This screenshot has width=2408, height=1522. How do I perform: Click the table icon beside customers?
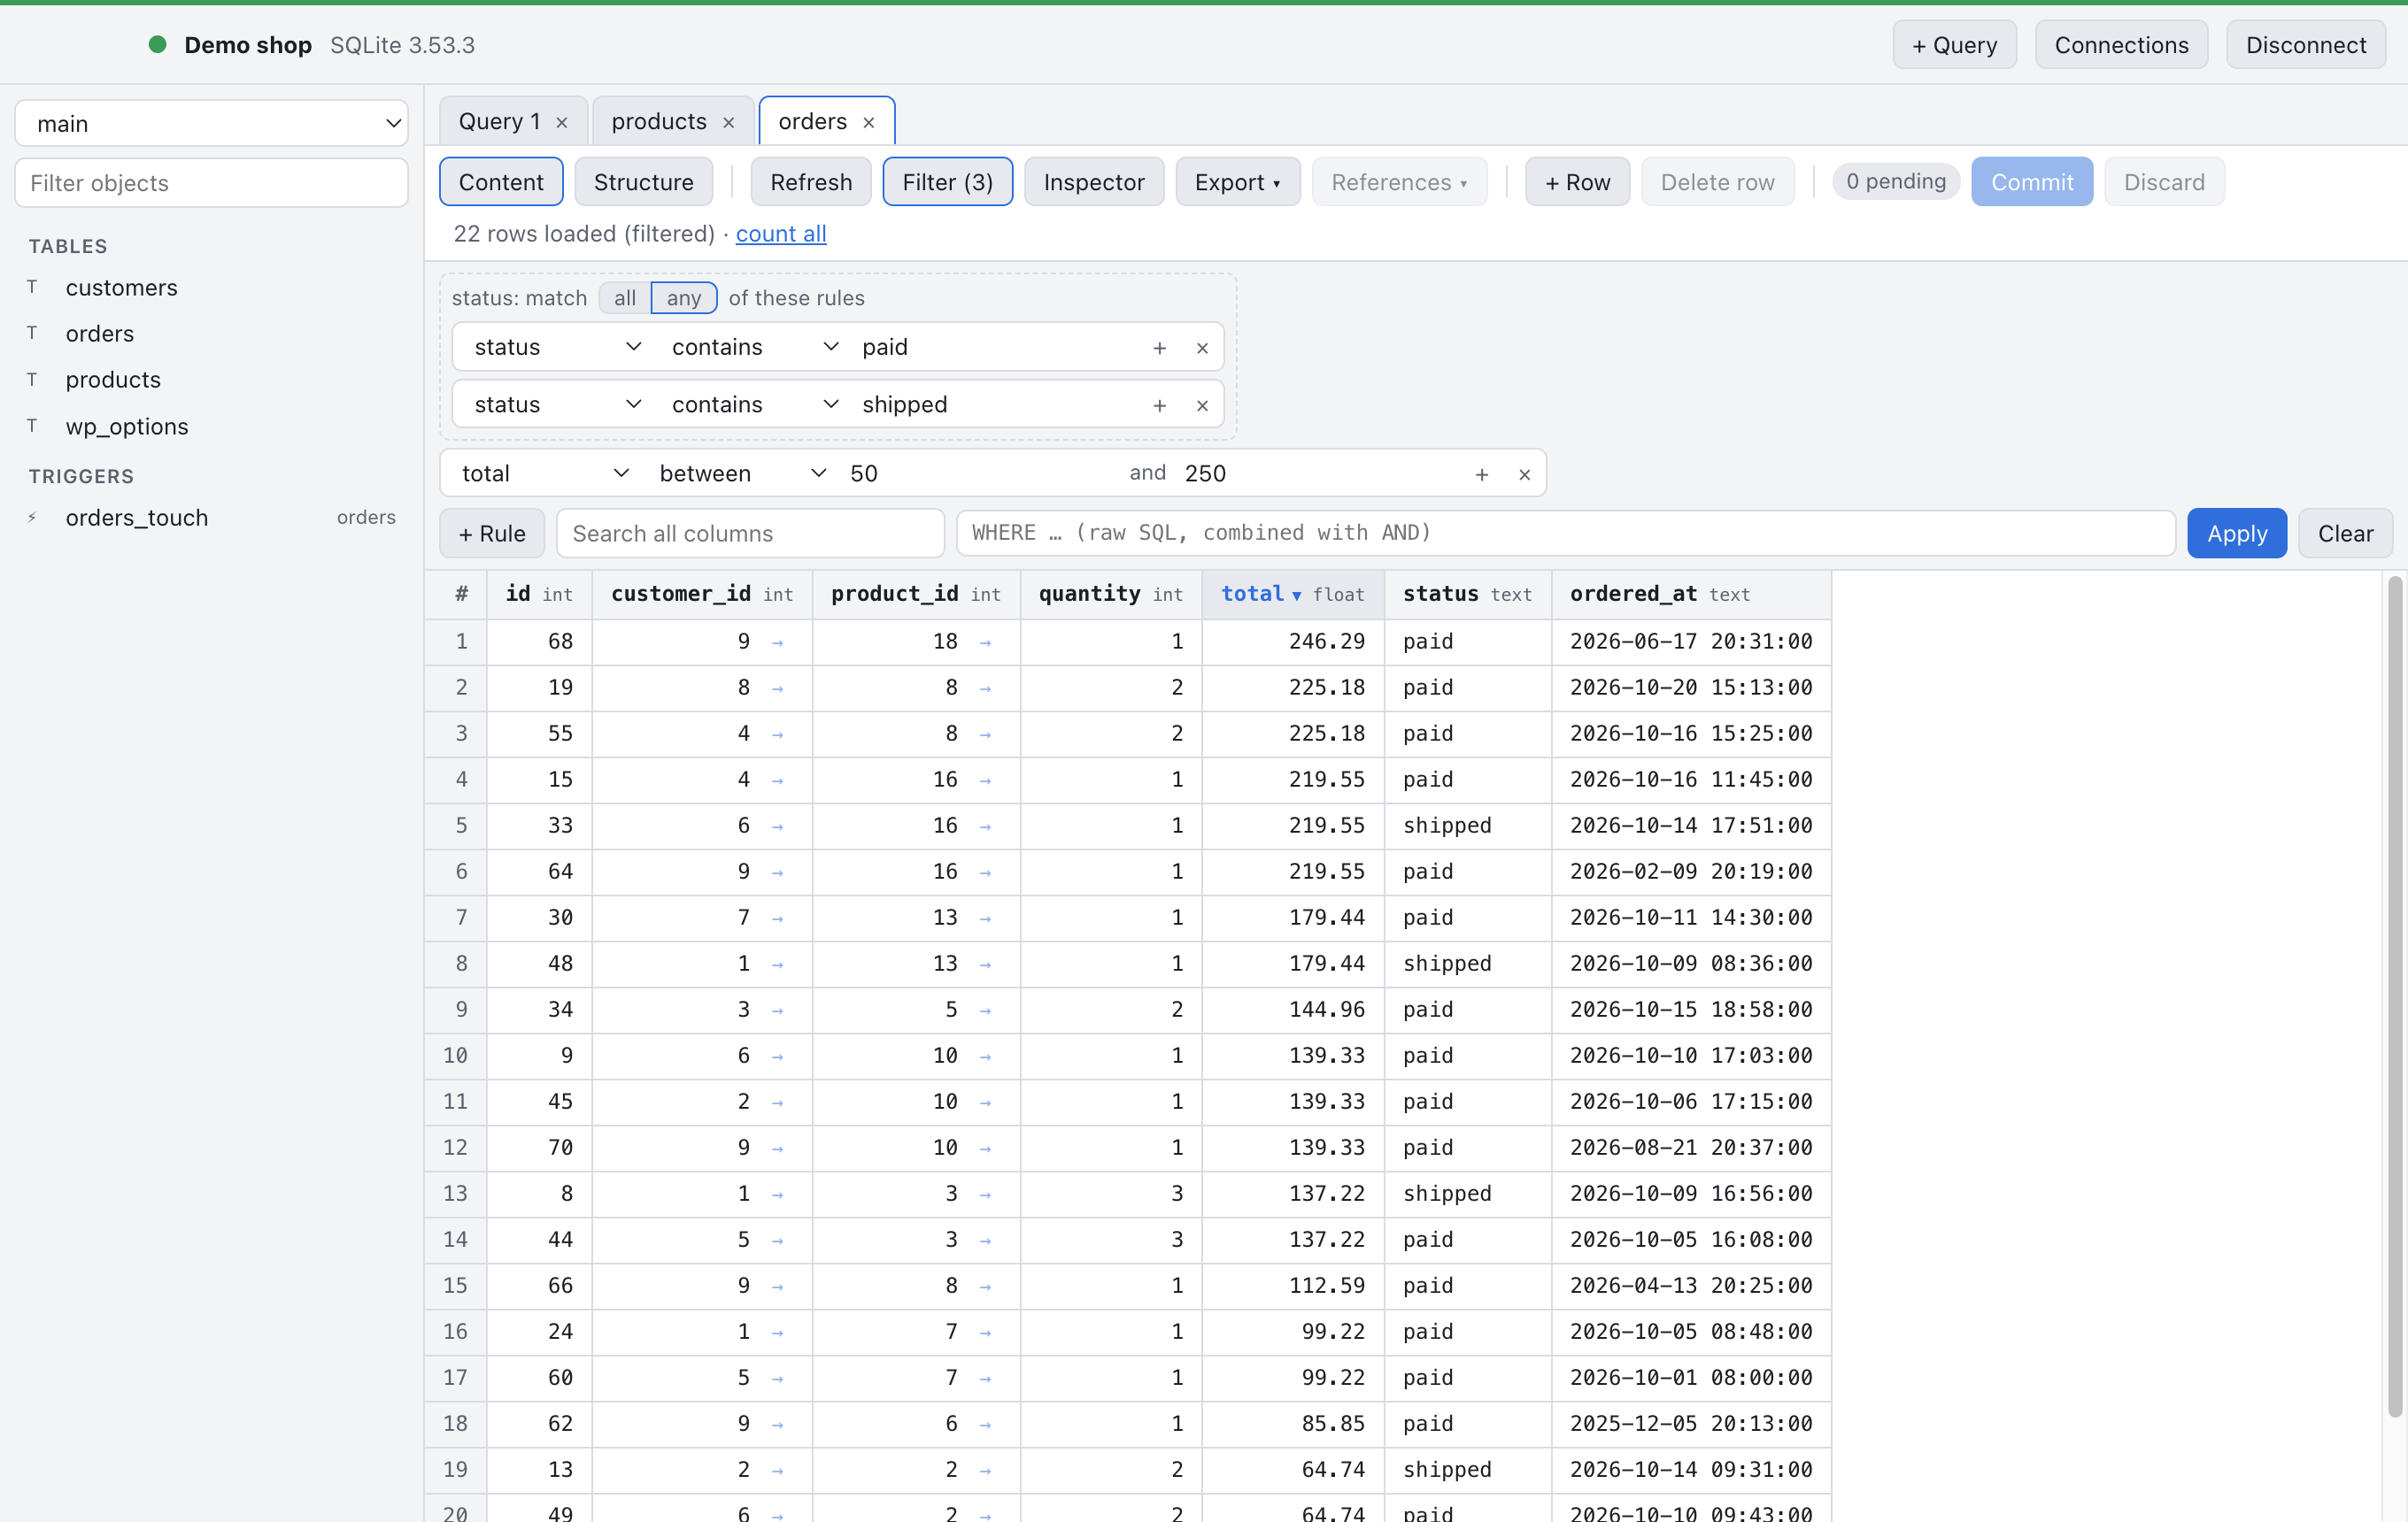pyautogui.click(x=32, y=287)
